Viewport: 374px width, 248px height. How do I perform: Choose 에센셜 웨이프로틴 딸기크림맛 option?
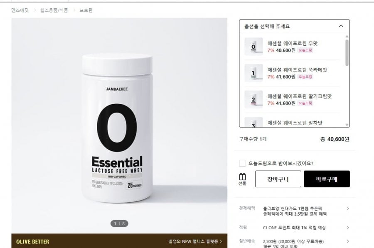pyautogui.click(x=292, y=99)
